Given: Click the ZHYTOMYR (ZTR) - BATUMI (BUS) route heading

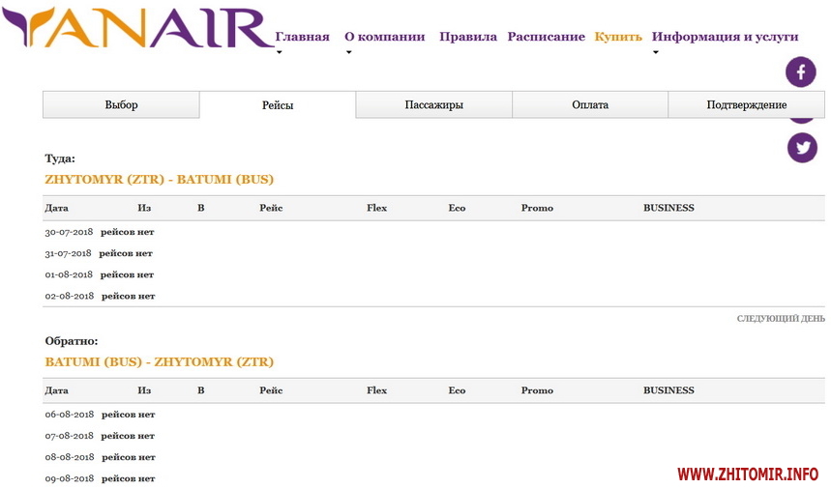Looking at the screenshot, I should [159, 179].
